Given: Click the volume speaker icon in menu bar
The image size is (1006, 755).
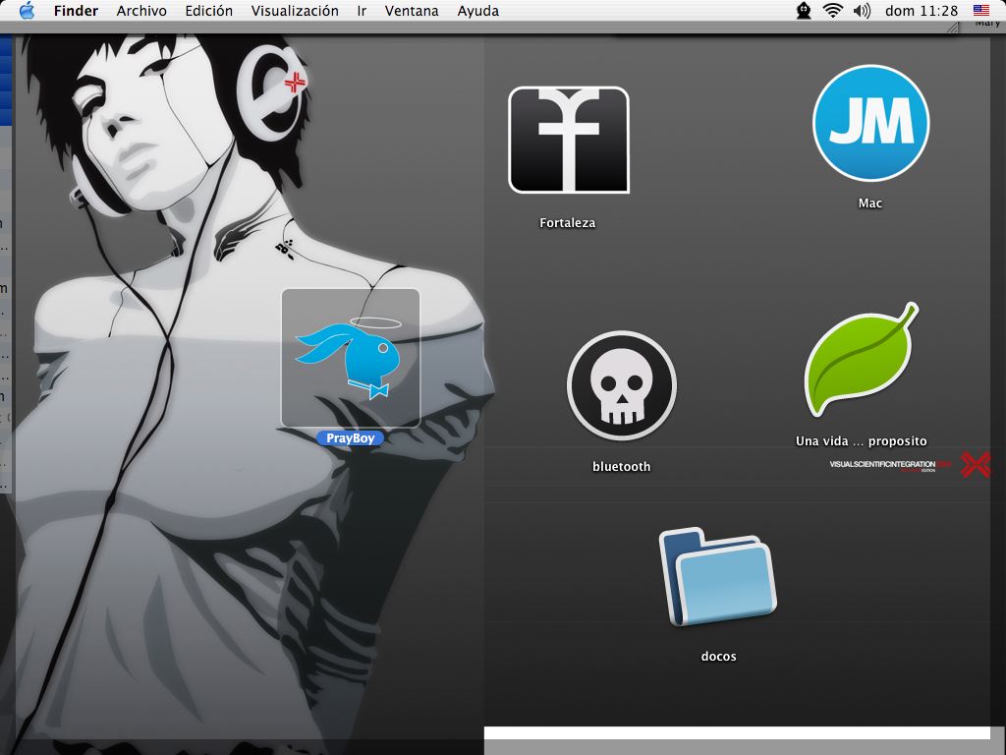Looking at the screenshot, I should coord(862,11).
